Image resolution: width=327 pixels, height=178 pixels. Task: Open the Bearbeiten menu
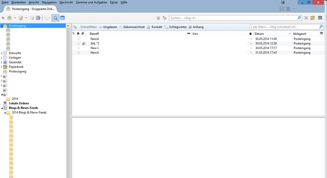18,2
